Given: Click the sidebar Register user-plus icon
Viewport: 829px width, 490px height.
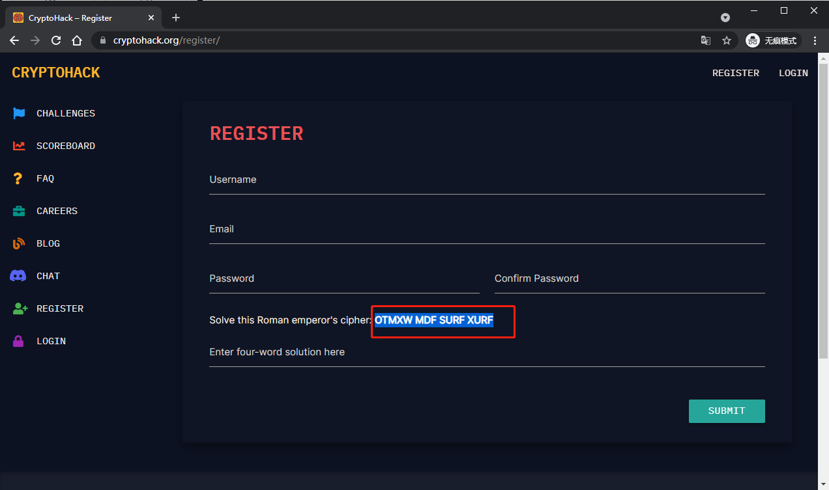Looking at the screenshot, I should click(20, 308).
